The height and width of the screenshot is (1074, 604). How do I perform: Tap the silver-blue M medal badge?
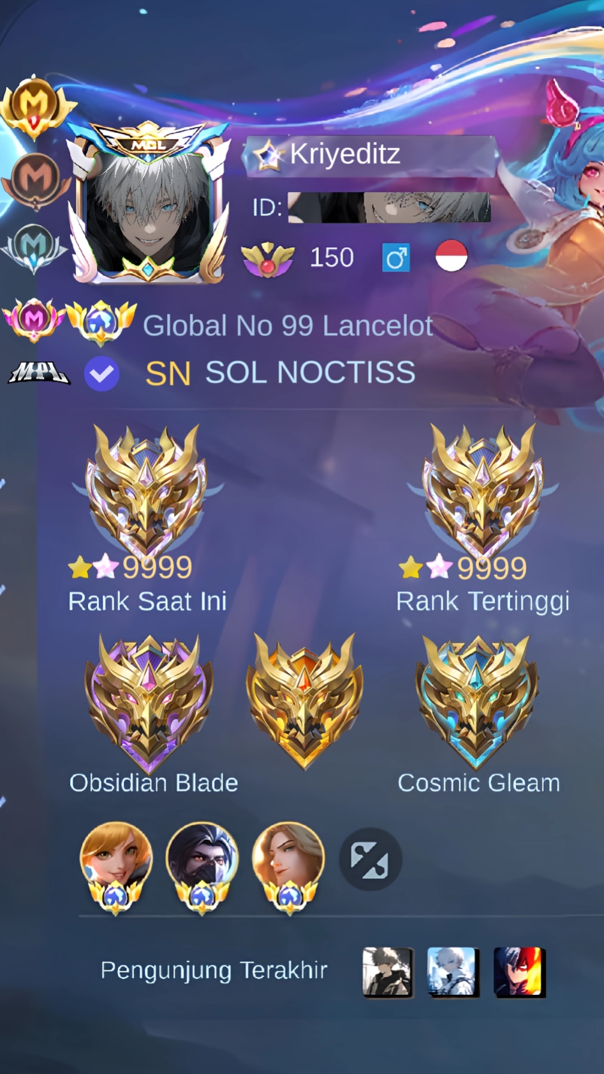click(x=33, y=248)
